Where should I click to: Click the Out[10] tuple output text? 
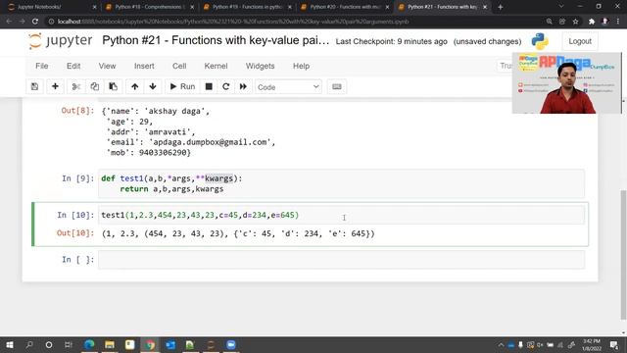point(238,233)
